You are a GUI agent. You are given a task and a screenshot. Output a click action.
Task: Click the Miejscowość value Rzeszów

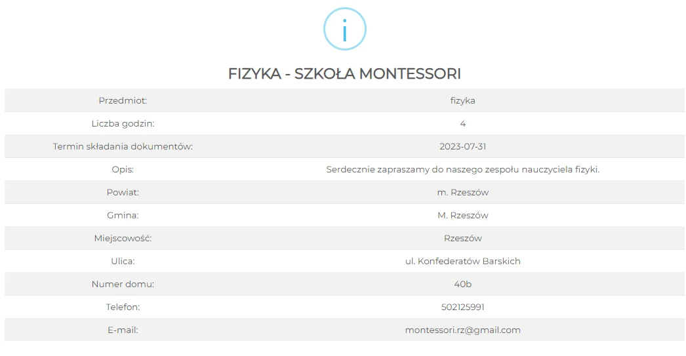coord(462,239)
